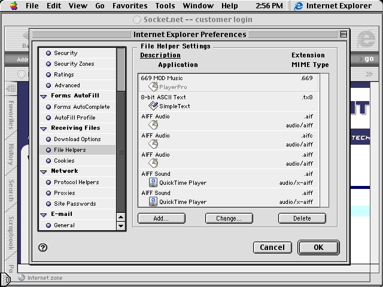Click the Add... button
The width and height of the screenshot is (383, 287).
[162, 218]
